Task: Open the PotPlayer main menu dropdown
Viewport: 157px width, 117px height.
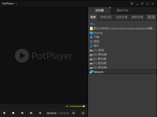Action: [x=10, y=4]
